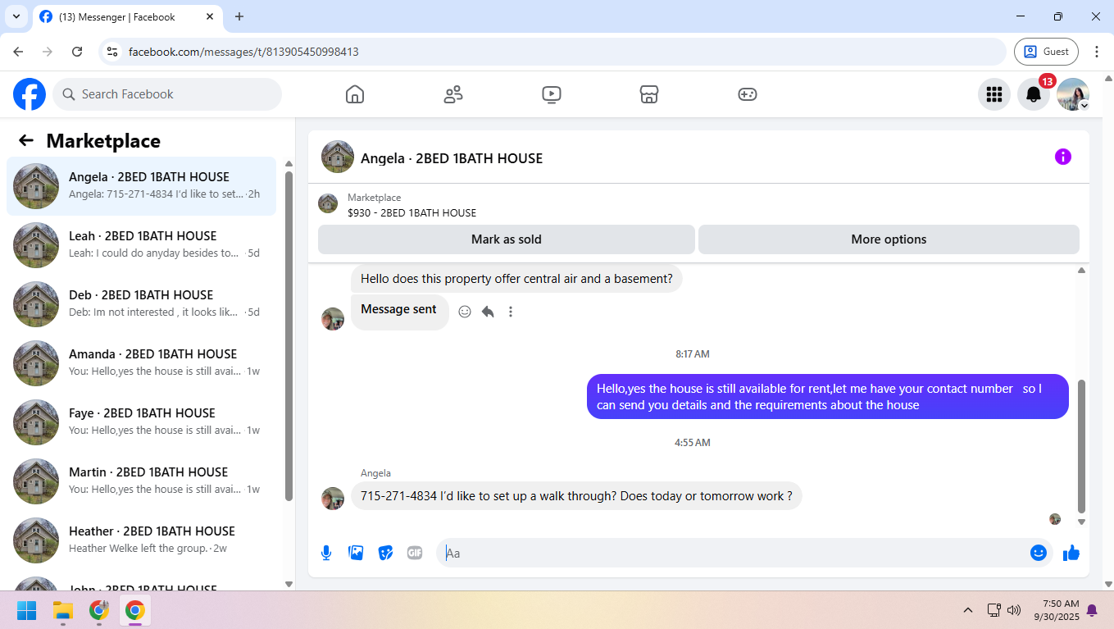
Task: Open site information icon in address bar
Action: (x=114, y=52)
